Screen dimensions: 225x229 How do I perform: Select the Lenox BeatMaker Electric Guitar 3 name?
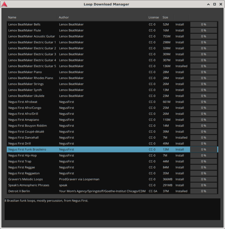tap(32, 54)
